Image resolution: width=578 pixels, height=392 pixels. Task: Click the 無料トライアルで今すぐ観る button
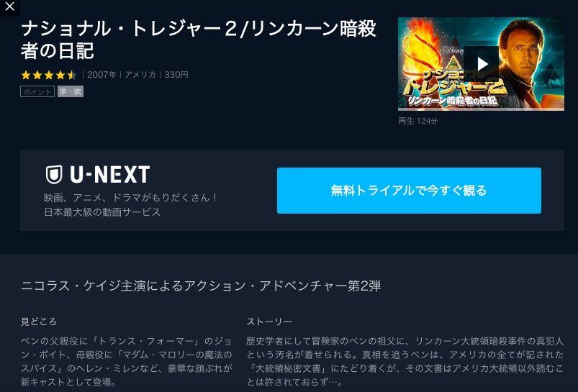point(409,191)
